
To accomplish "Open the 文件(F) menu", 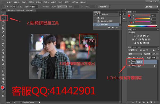I will click(x=9, y=2).
